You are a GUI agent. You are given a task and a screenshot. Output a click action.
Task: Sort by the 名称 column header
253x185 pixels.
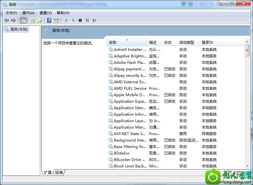[x=127, y=43]
